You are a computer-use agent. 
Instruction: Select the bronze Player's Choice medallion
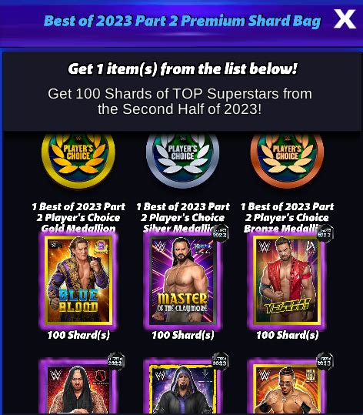point(287,159)
